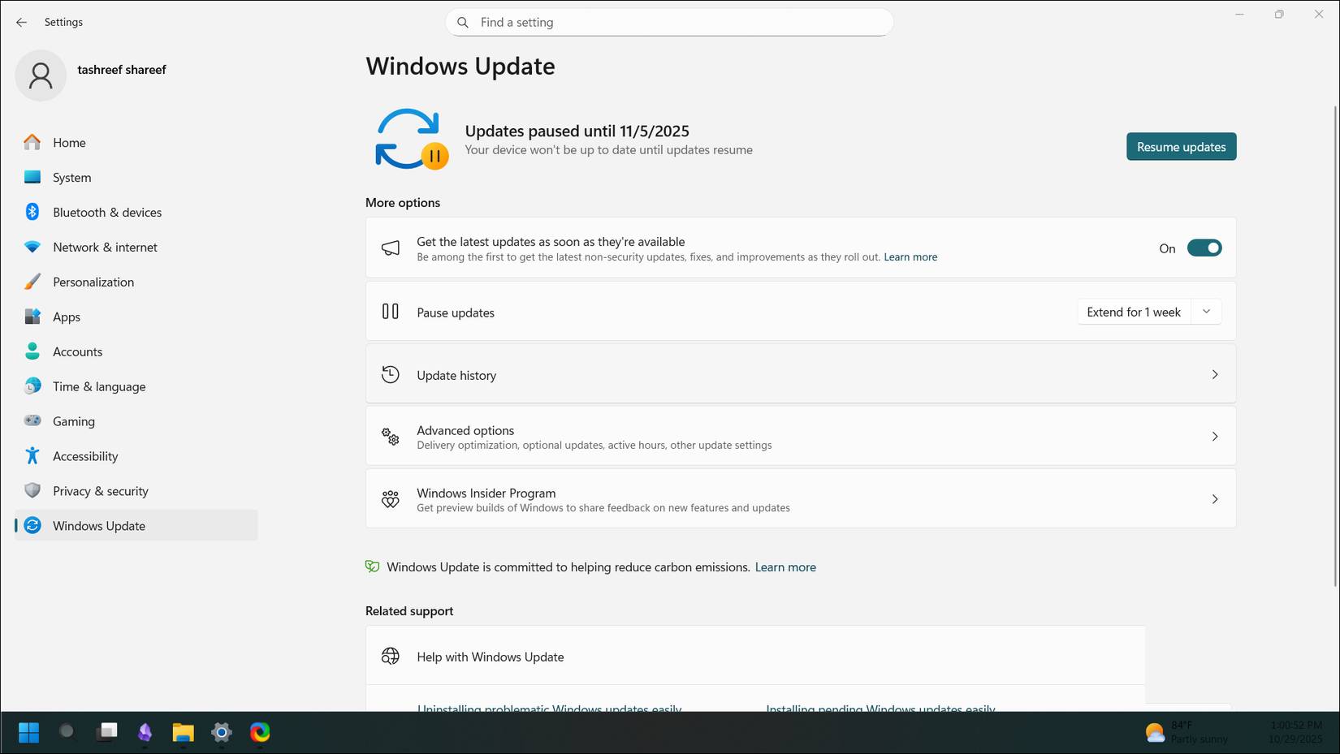The image size is (1340, 754).
Task: Navigate to Time & language settings
Action: pyautogui.click(x=98, y=386)
